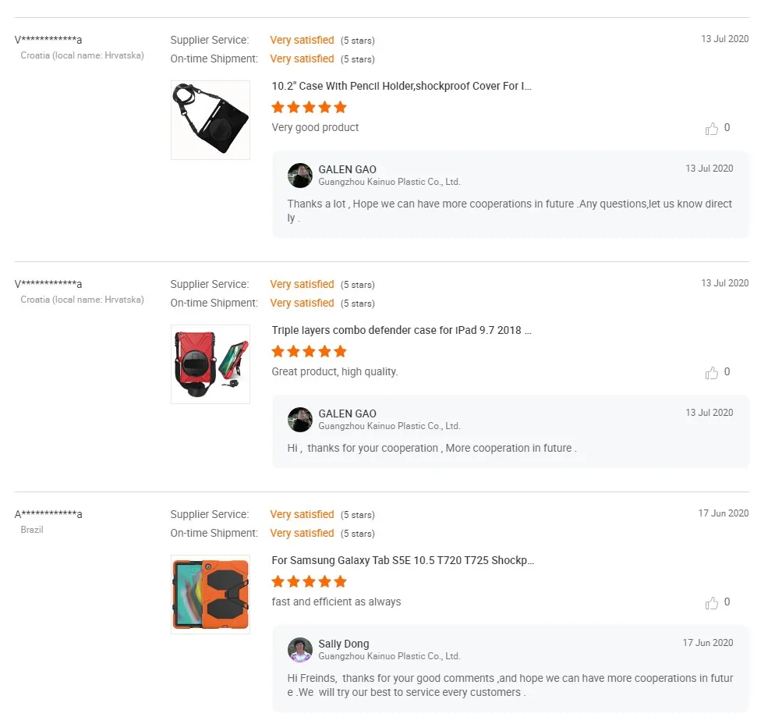
Task: Like the "Great product, high quality" review
Action: [712, 373]
